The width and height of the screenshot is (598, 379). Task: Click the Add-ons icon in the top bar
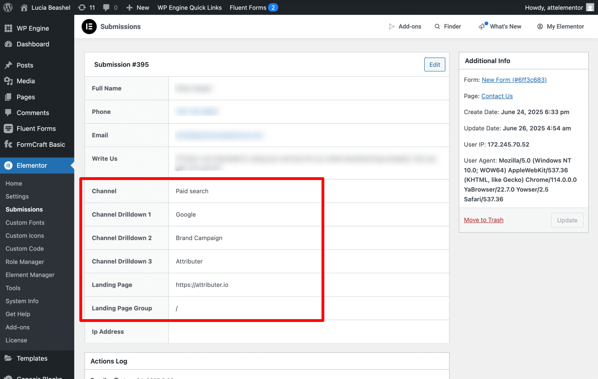point(392,27)
